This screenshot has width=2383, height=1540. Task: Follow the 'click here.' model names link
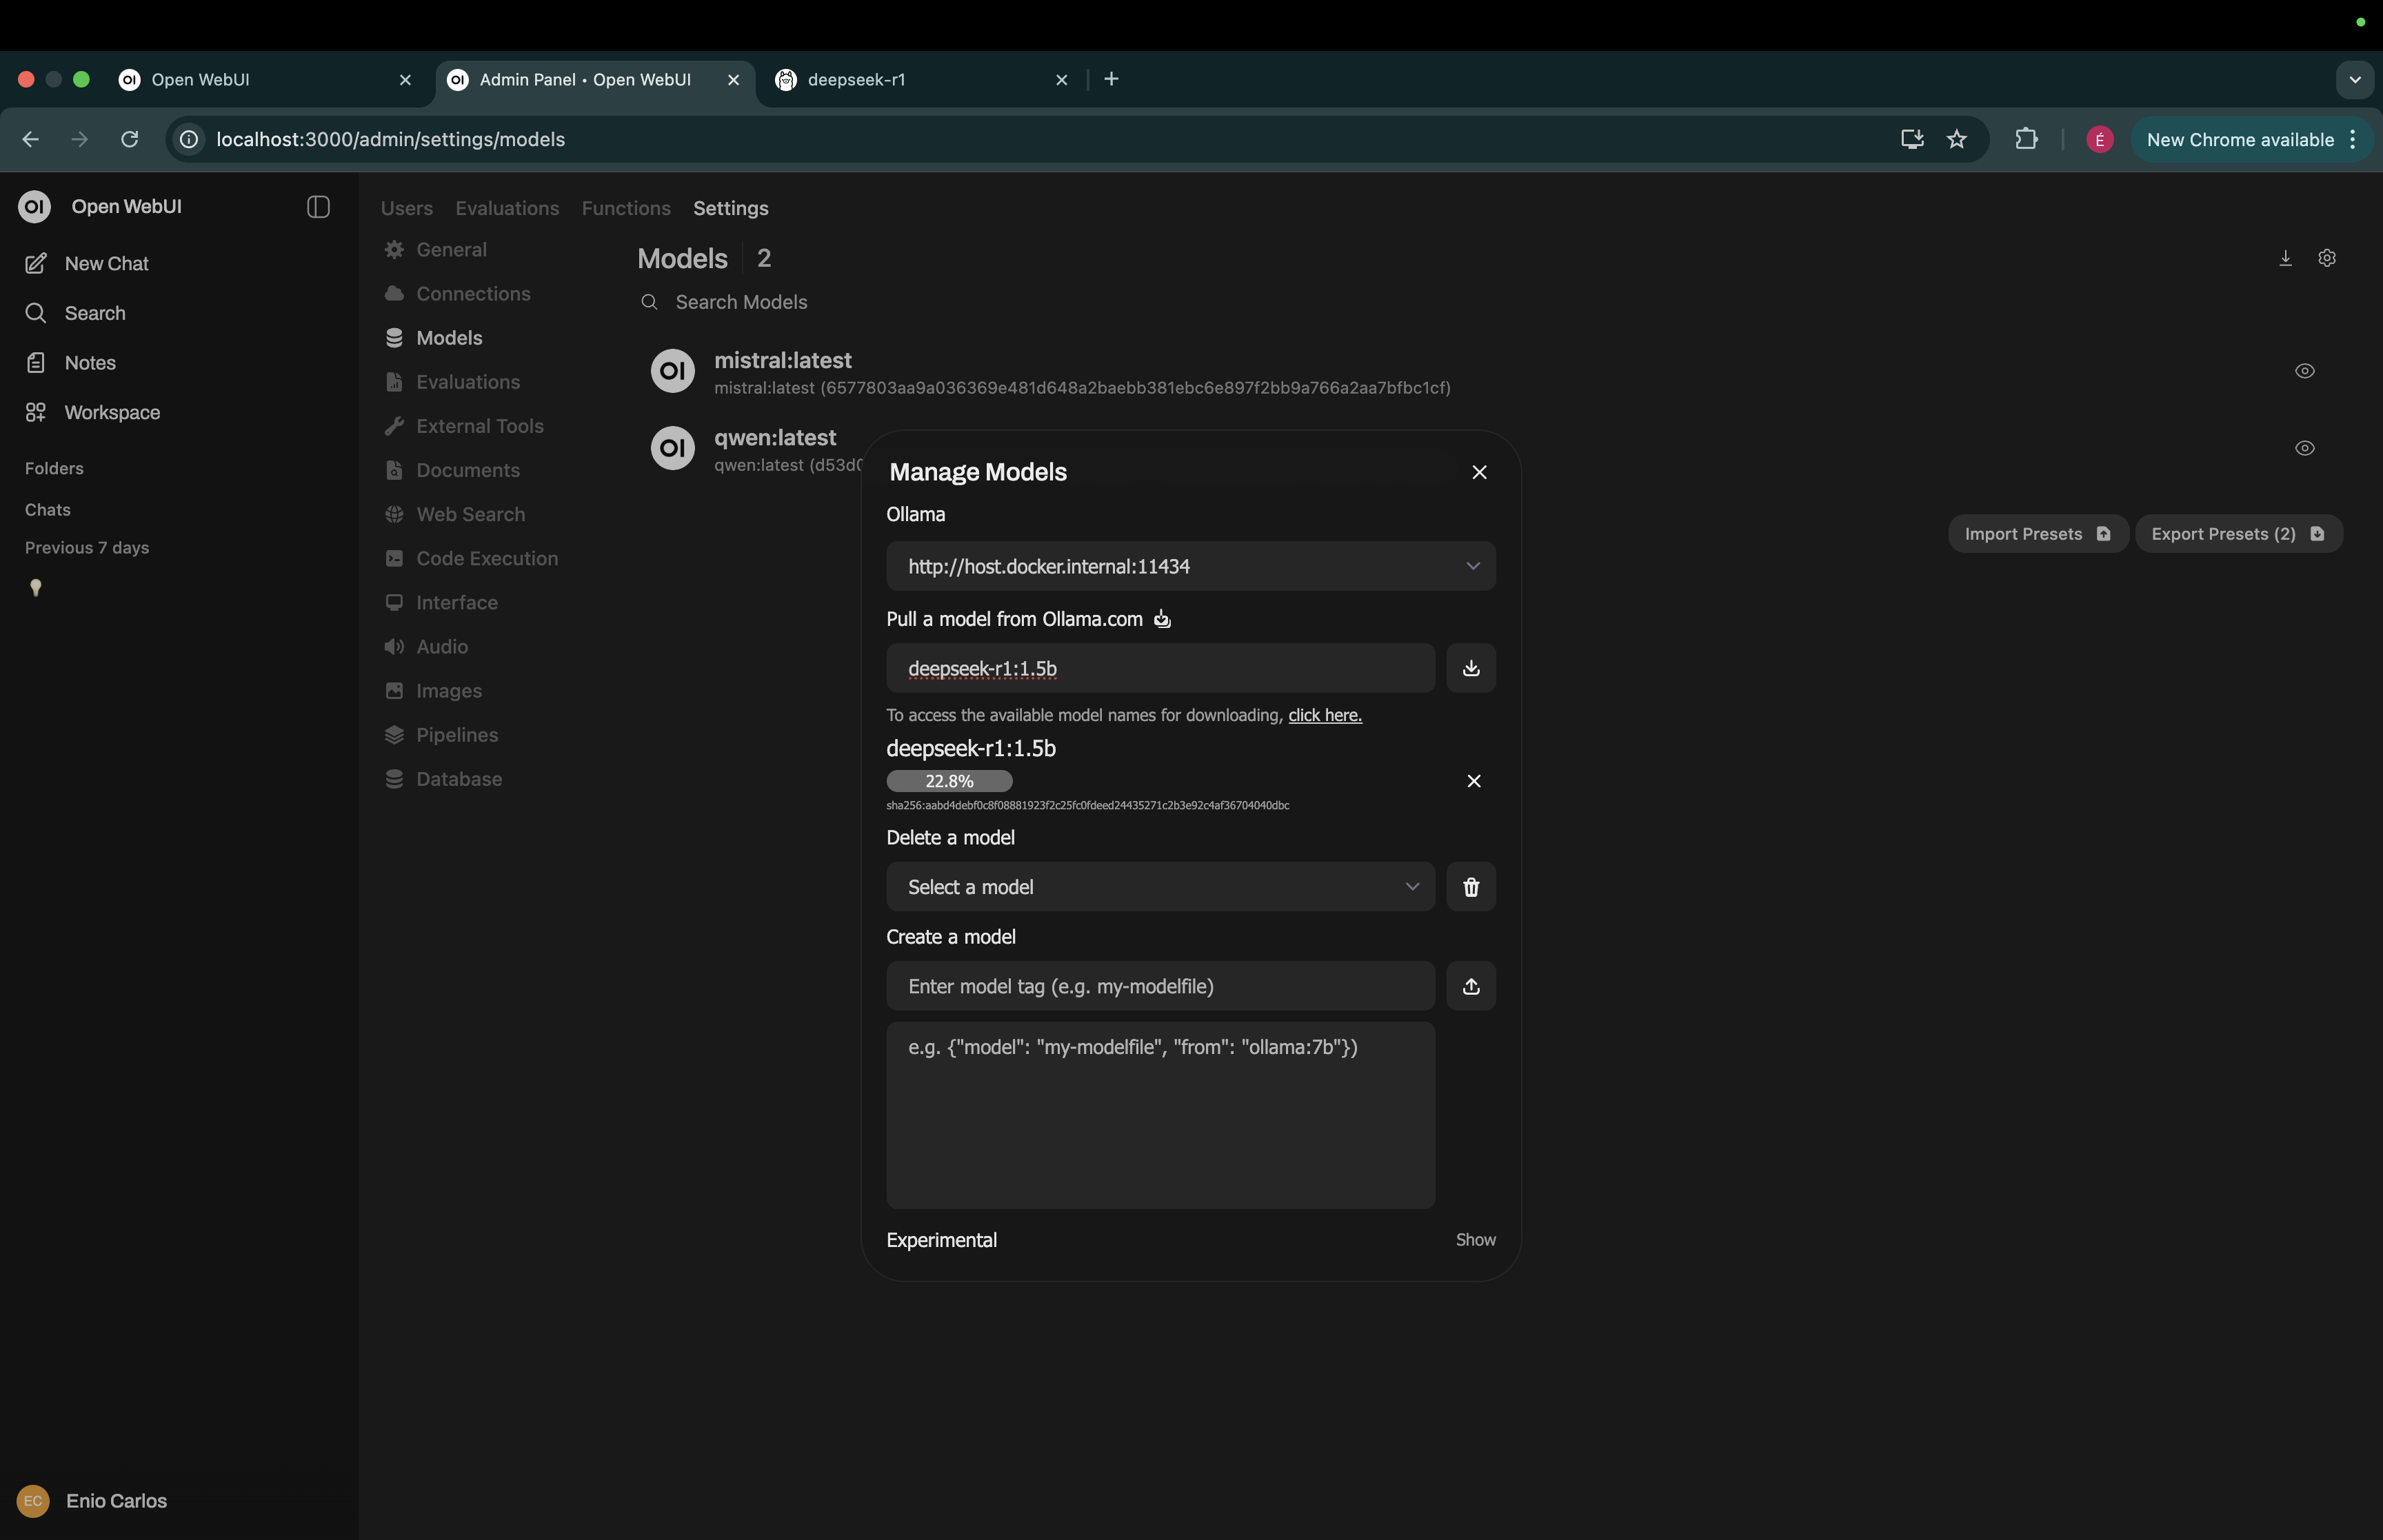[1324, 715]
